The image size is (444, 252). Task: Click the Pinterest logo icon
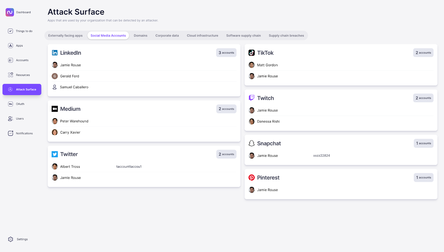[x=251, y=177]
